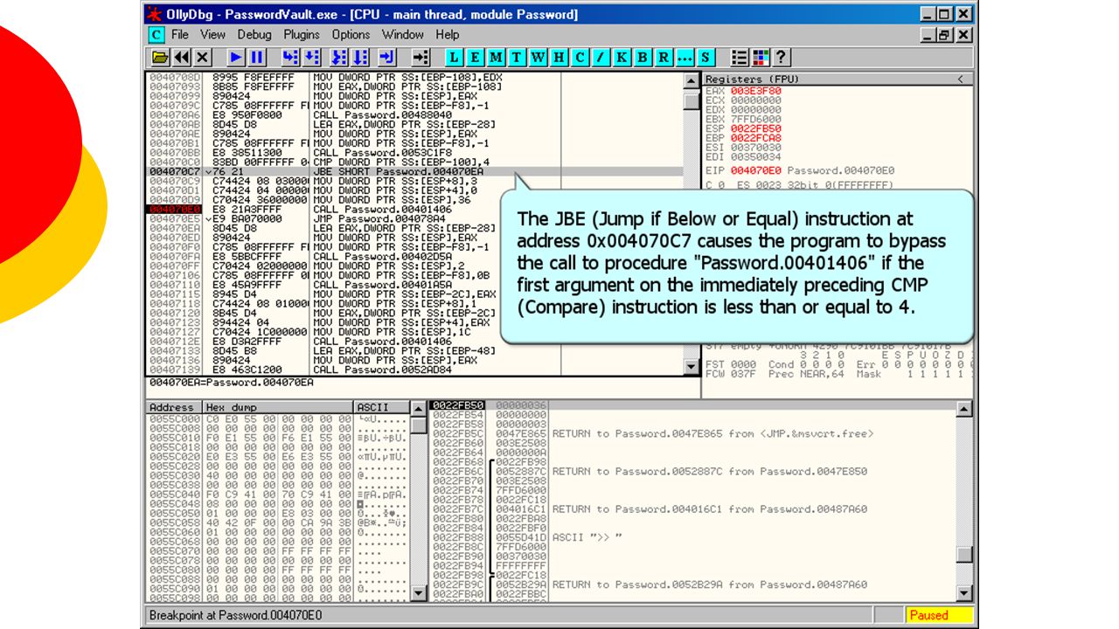Show Handles with the H button
Screen dimensions: 1119x629
pyautogui.click(x=559, y=58)
